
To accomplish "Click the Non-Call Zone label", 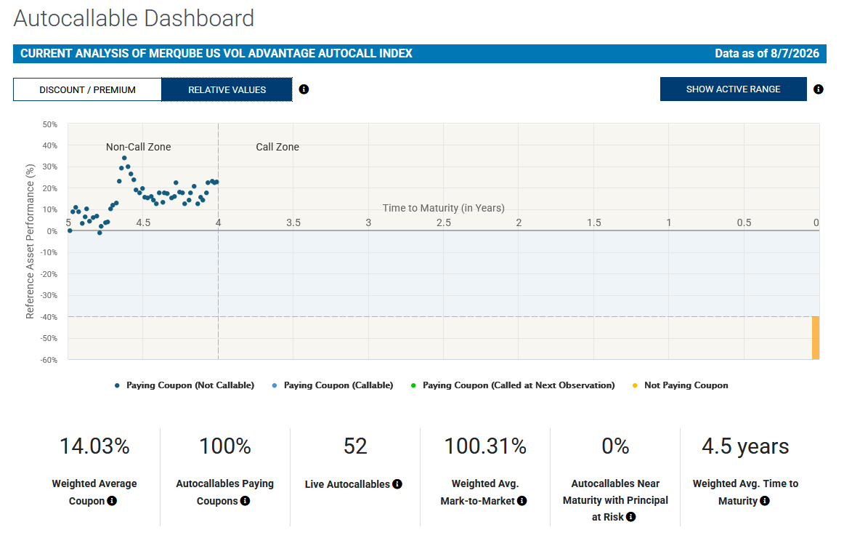I will point(138,147).
